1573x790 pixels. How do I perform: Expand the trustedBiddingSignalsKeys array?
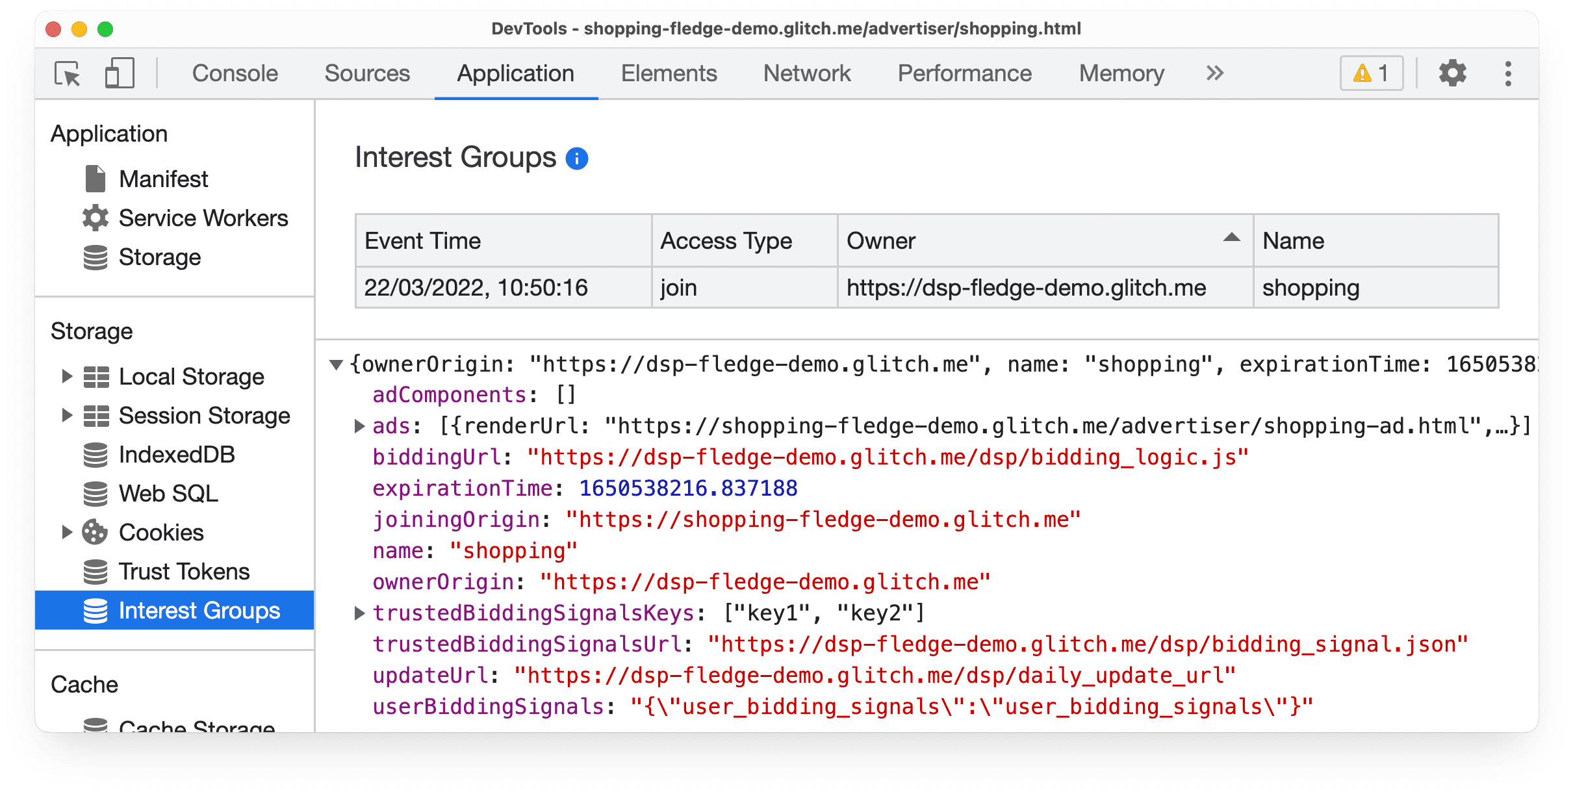(359, 611)
